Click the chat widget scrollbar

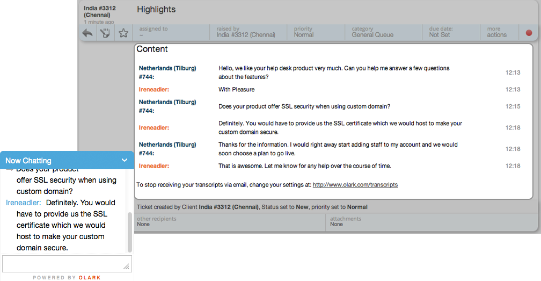[x=130, y=232]
